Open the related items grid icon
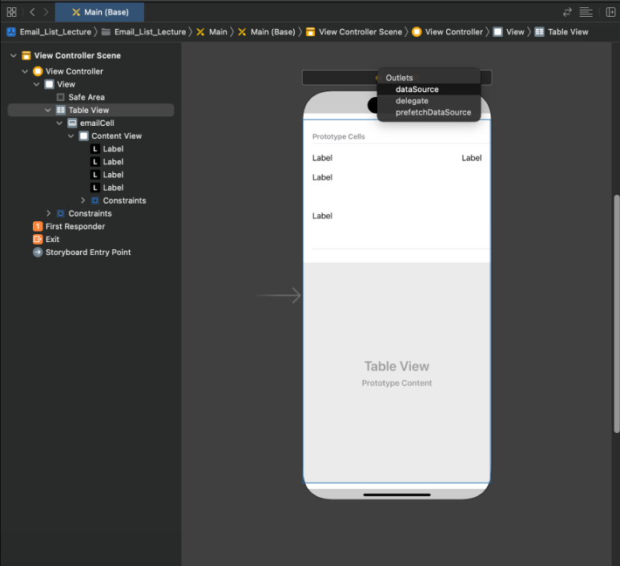Image resolution: width=620 pixels, height=566 pixels. [x=12, y=12]
